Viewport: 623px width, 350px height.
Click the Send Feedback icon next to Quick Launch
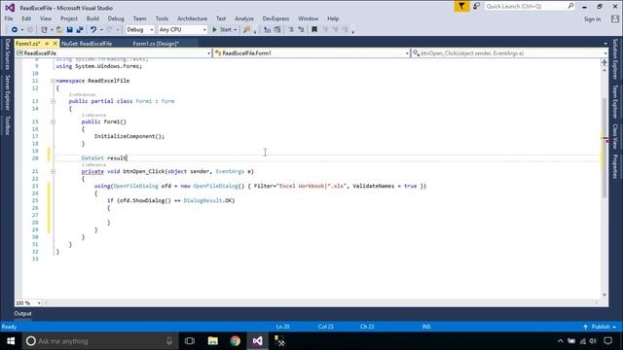(476, 7)
